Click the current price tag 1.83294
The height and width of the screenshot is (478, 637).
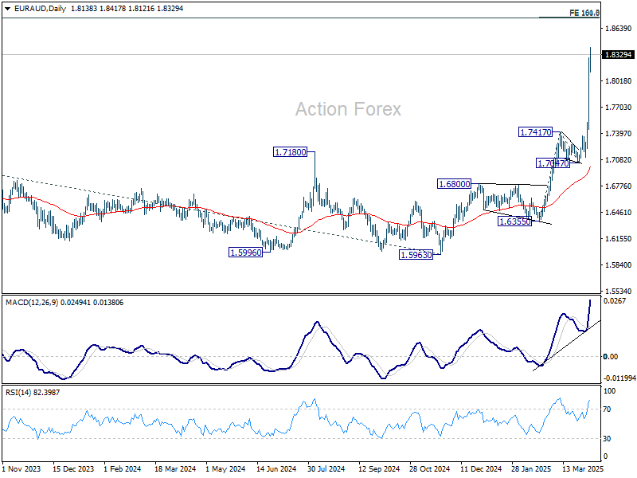tap(619, 54)
